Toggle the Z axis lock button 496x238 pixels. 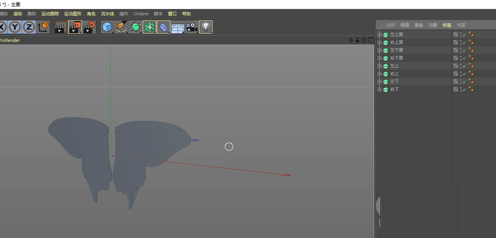29,27
